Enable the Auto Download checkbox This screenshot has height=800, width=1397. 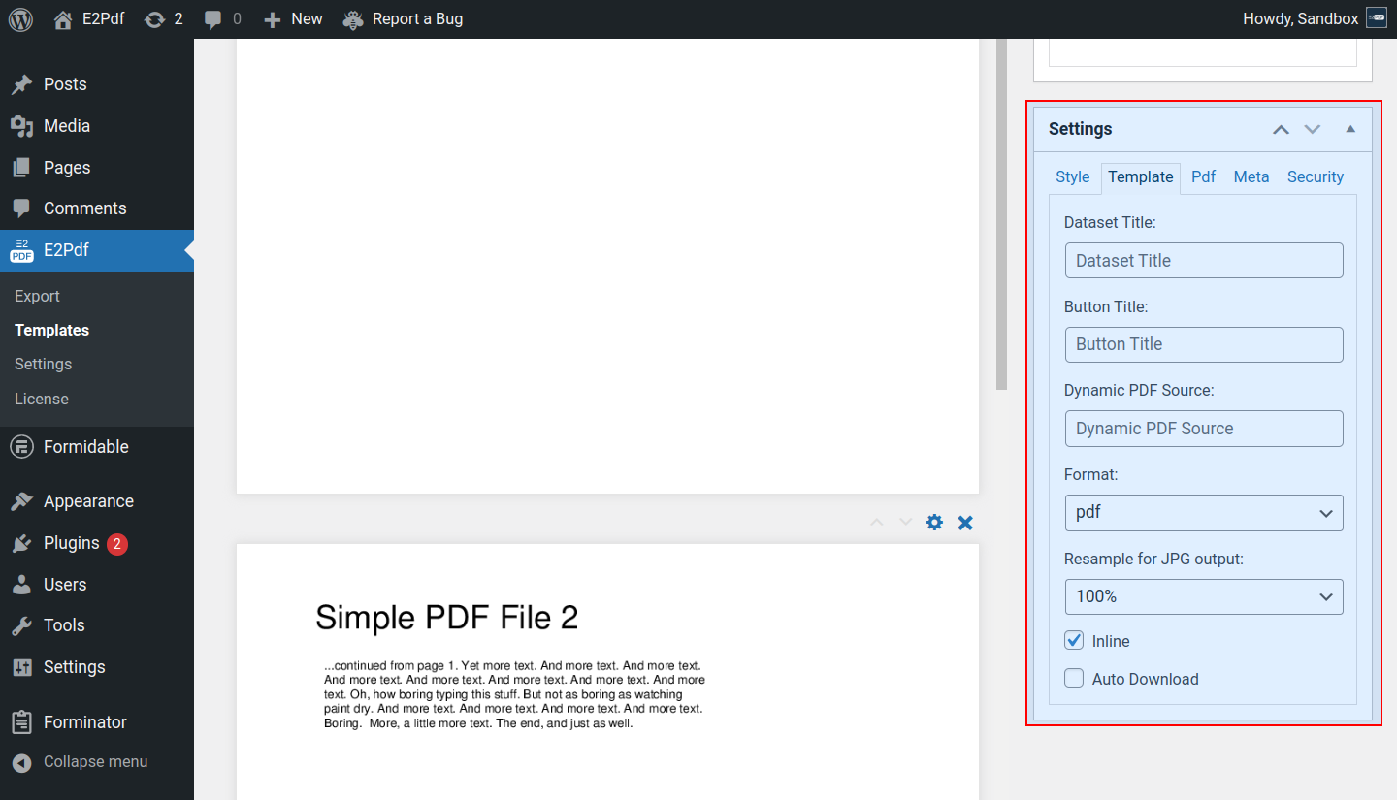(x=1074, y=679)
